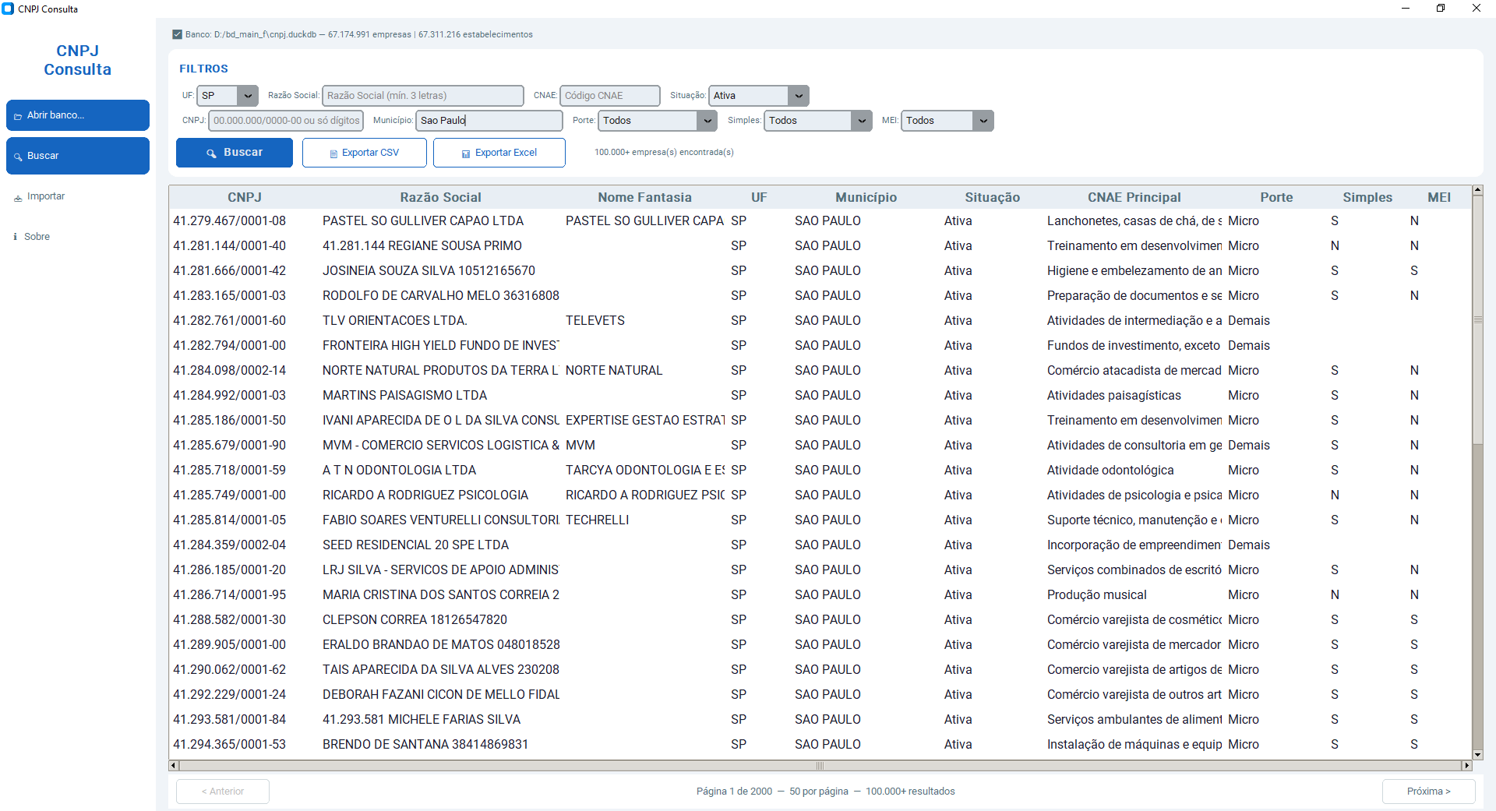
Task: Click the Atividade odontológica cell
Action: (x=1110, y=471)
